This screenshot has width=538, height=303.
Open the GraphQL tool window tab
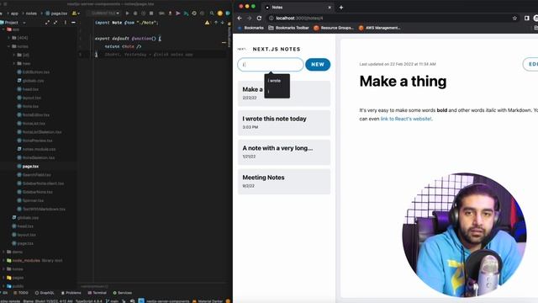(45, 293)
